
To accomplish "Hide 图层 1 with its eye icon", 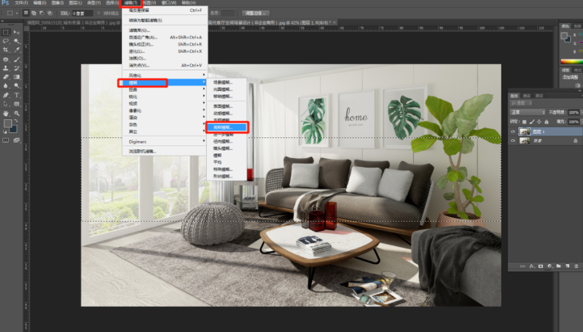I will coord(513,131).
